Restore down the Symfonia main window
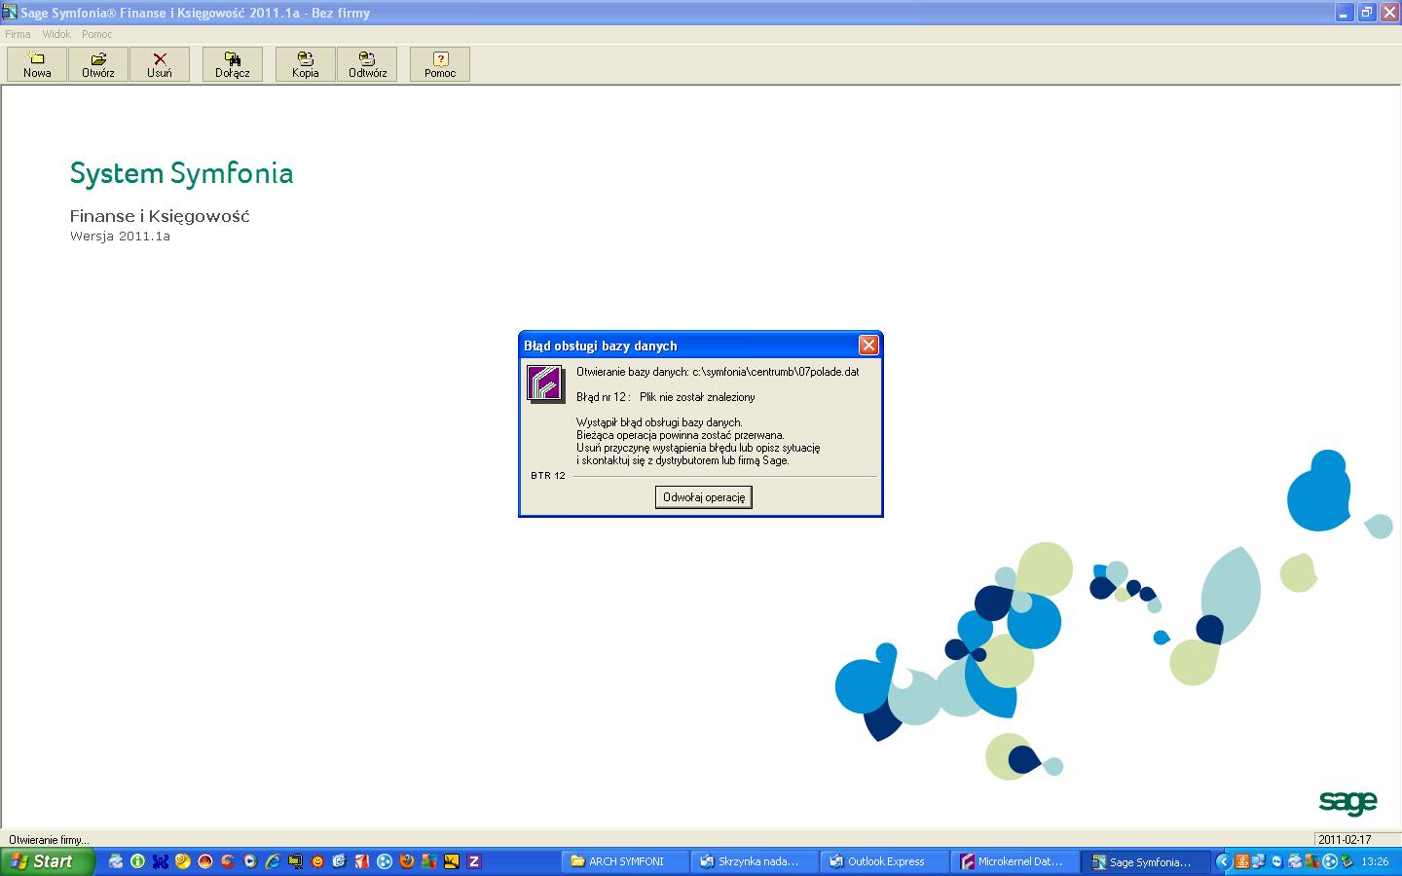The image size is (1402, 876). 1367,13
